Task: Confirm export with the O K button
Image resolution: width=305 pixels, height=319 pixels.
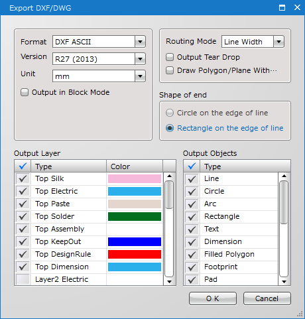Action: click(x=213, y=298)
